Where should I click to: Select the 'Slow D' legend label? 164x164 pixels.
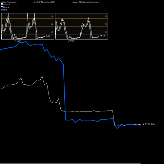coord(7,5)
